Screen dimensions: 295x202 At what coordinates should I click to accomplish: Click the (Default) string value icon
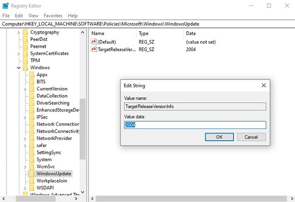click(94, 42)
